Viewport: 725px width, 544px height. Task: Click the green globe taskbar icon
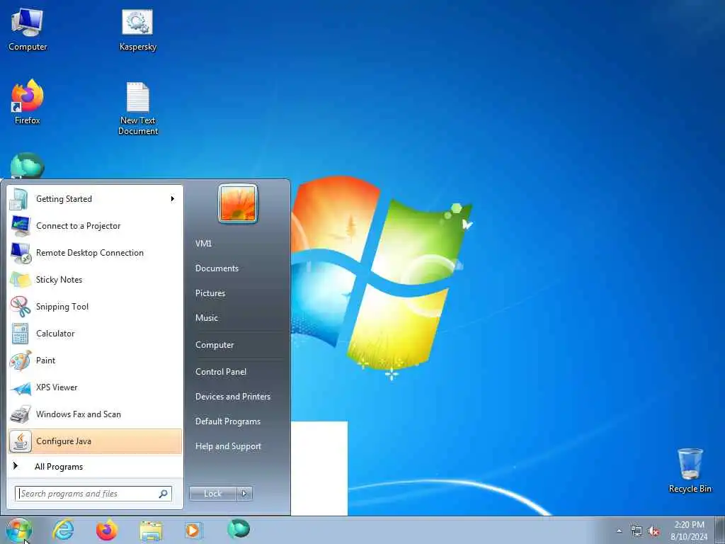point(239,528)
